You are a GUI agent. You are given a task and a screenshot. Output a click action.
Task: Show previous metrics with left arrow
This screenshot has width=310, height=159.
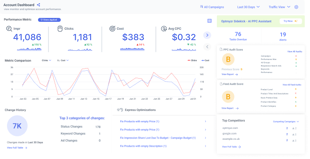pyautogui.click(x=207, y=47)
